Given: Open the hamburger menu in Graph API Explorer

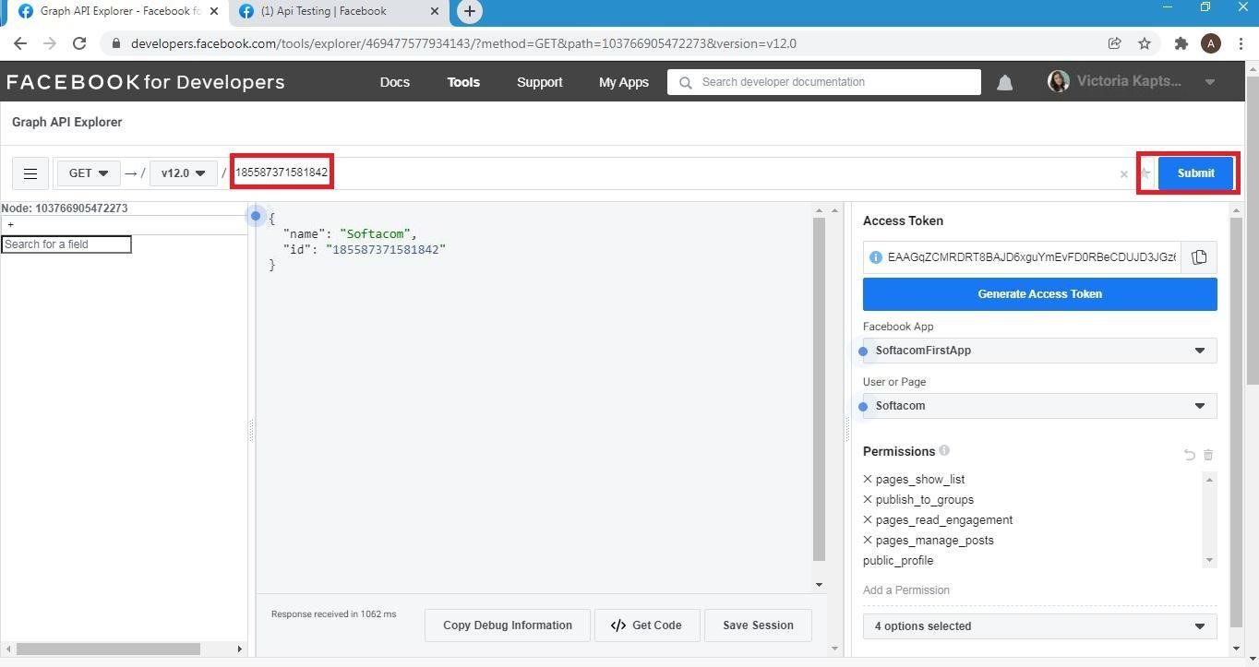Looking at the screenshot, I should 30,173.
